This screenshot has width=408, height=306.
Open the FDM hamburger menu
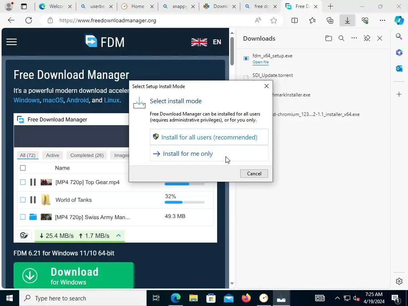12,42
